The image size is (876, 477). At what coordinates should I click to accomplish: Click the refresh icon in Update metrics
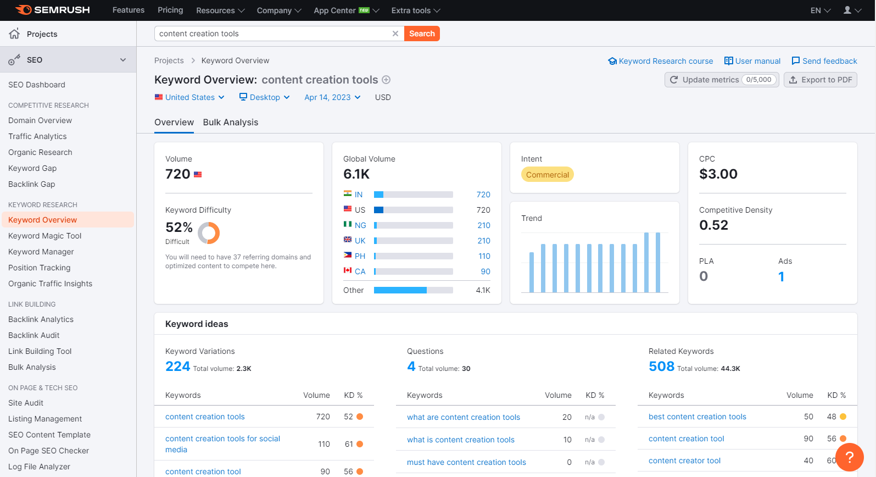(674, 80)
